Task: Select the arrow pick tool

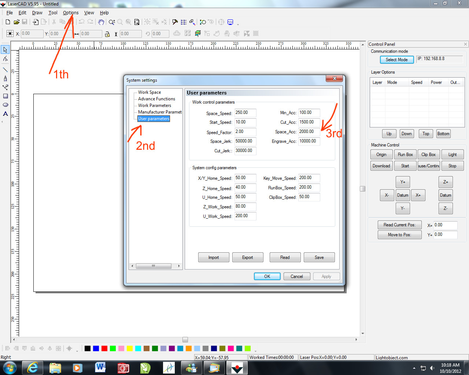Action: [x=5, y=50]
